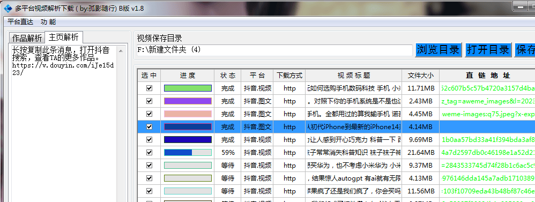The height and width of the screenshot is (202, 535).
Task: Uncheck the 11.56MB row checkbox
Action: (149, 191)
